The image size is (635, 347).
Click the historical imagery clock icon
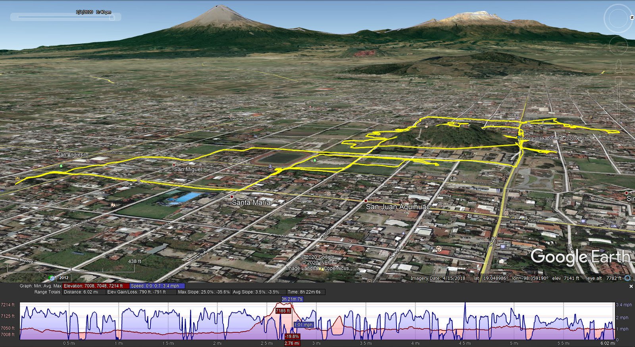pyautogui.click(x=52, y=278)
